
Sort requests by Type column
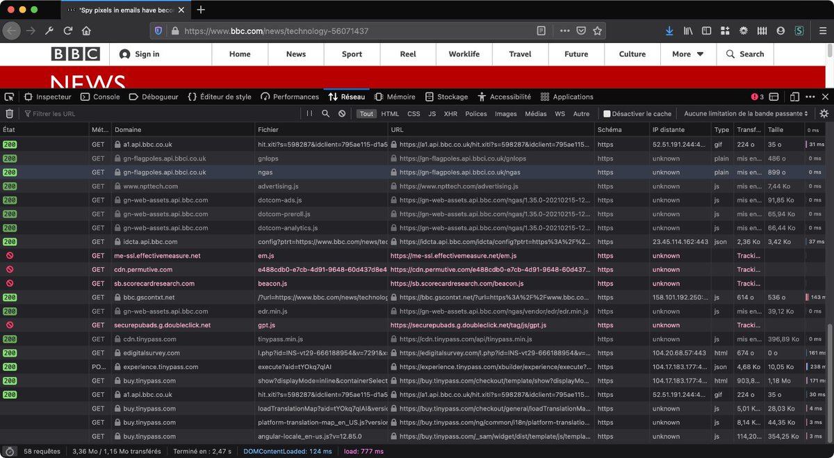click(x=723, y=130)
